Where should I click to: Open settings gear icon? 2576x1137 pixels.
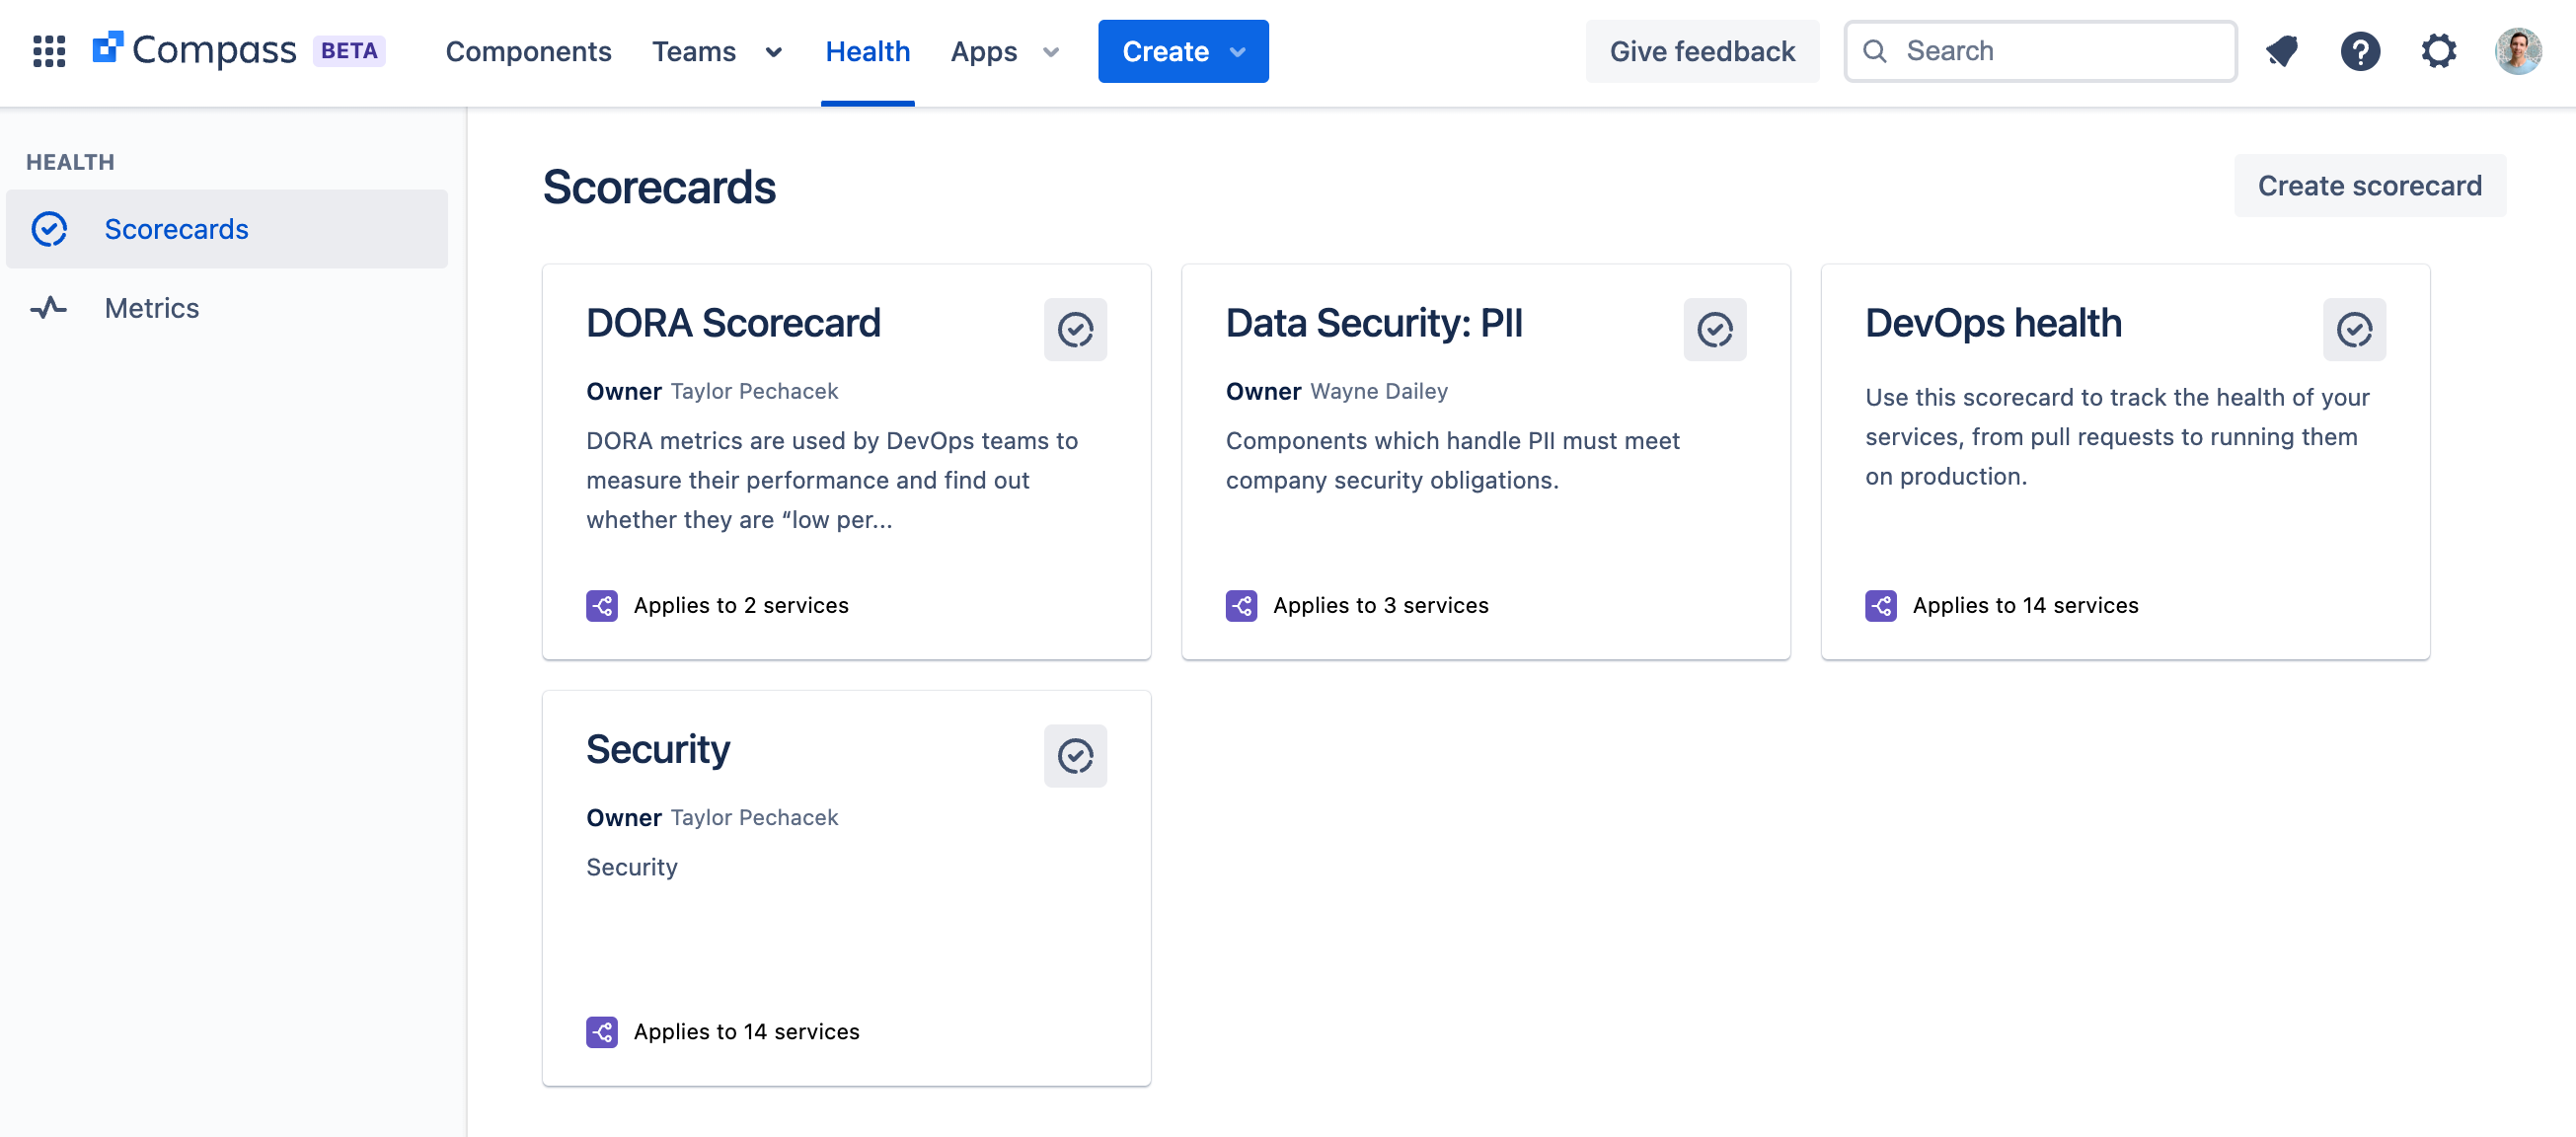point(2439,51)
